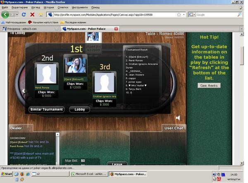Screen dimensions: 248x183
Task: Open the Windows Start button
Action: [7, 174]
